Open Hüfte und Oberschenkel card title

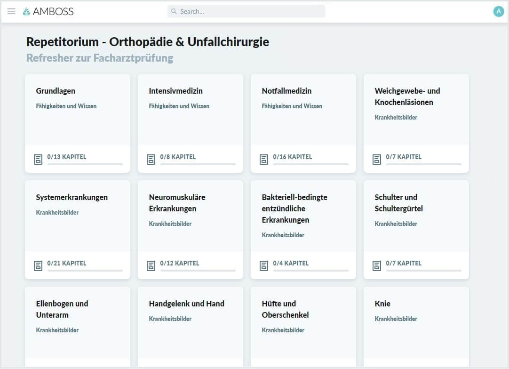click(x=286, y=309)
